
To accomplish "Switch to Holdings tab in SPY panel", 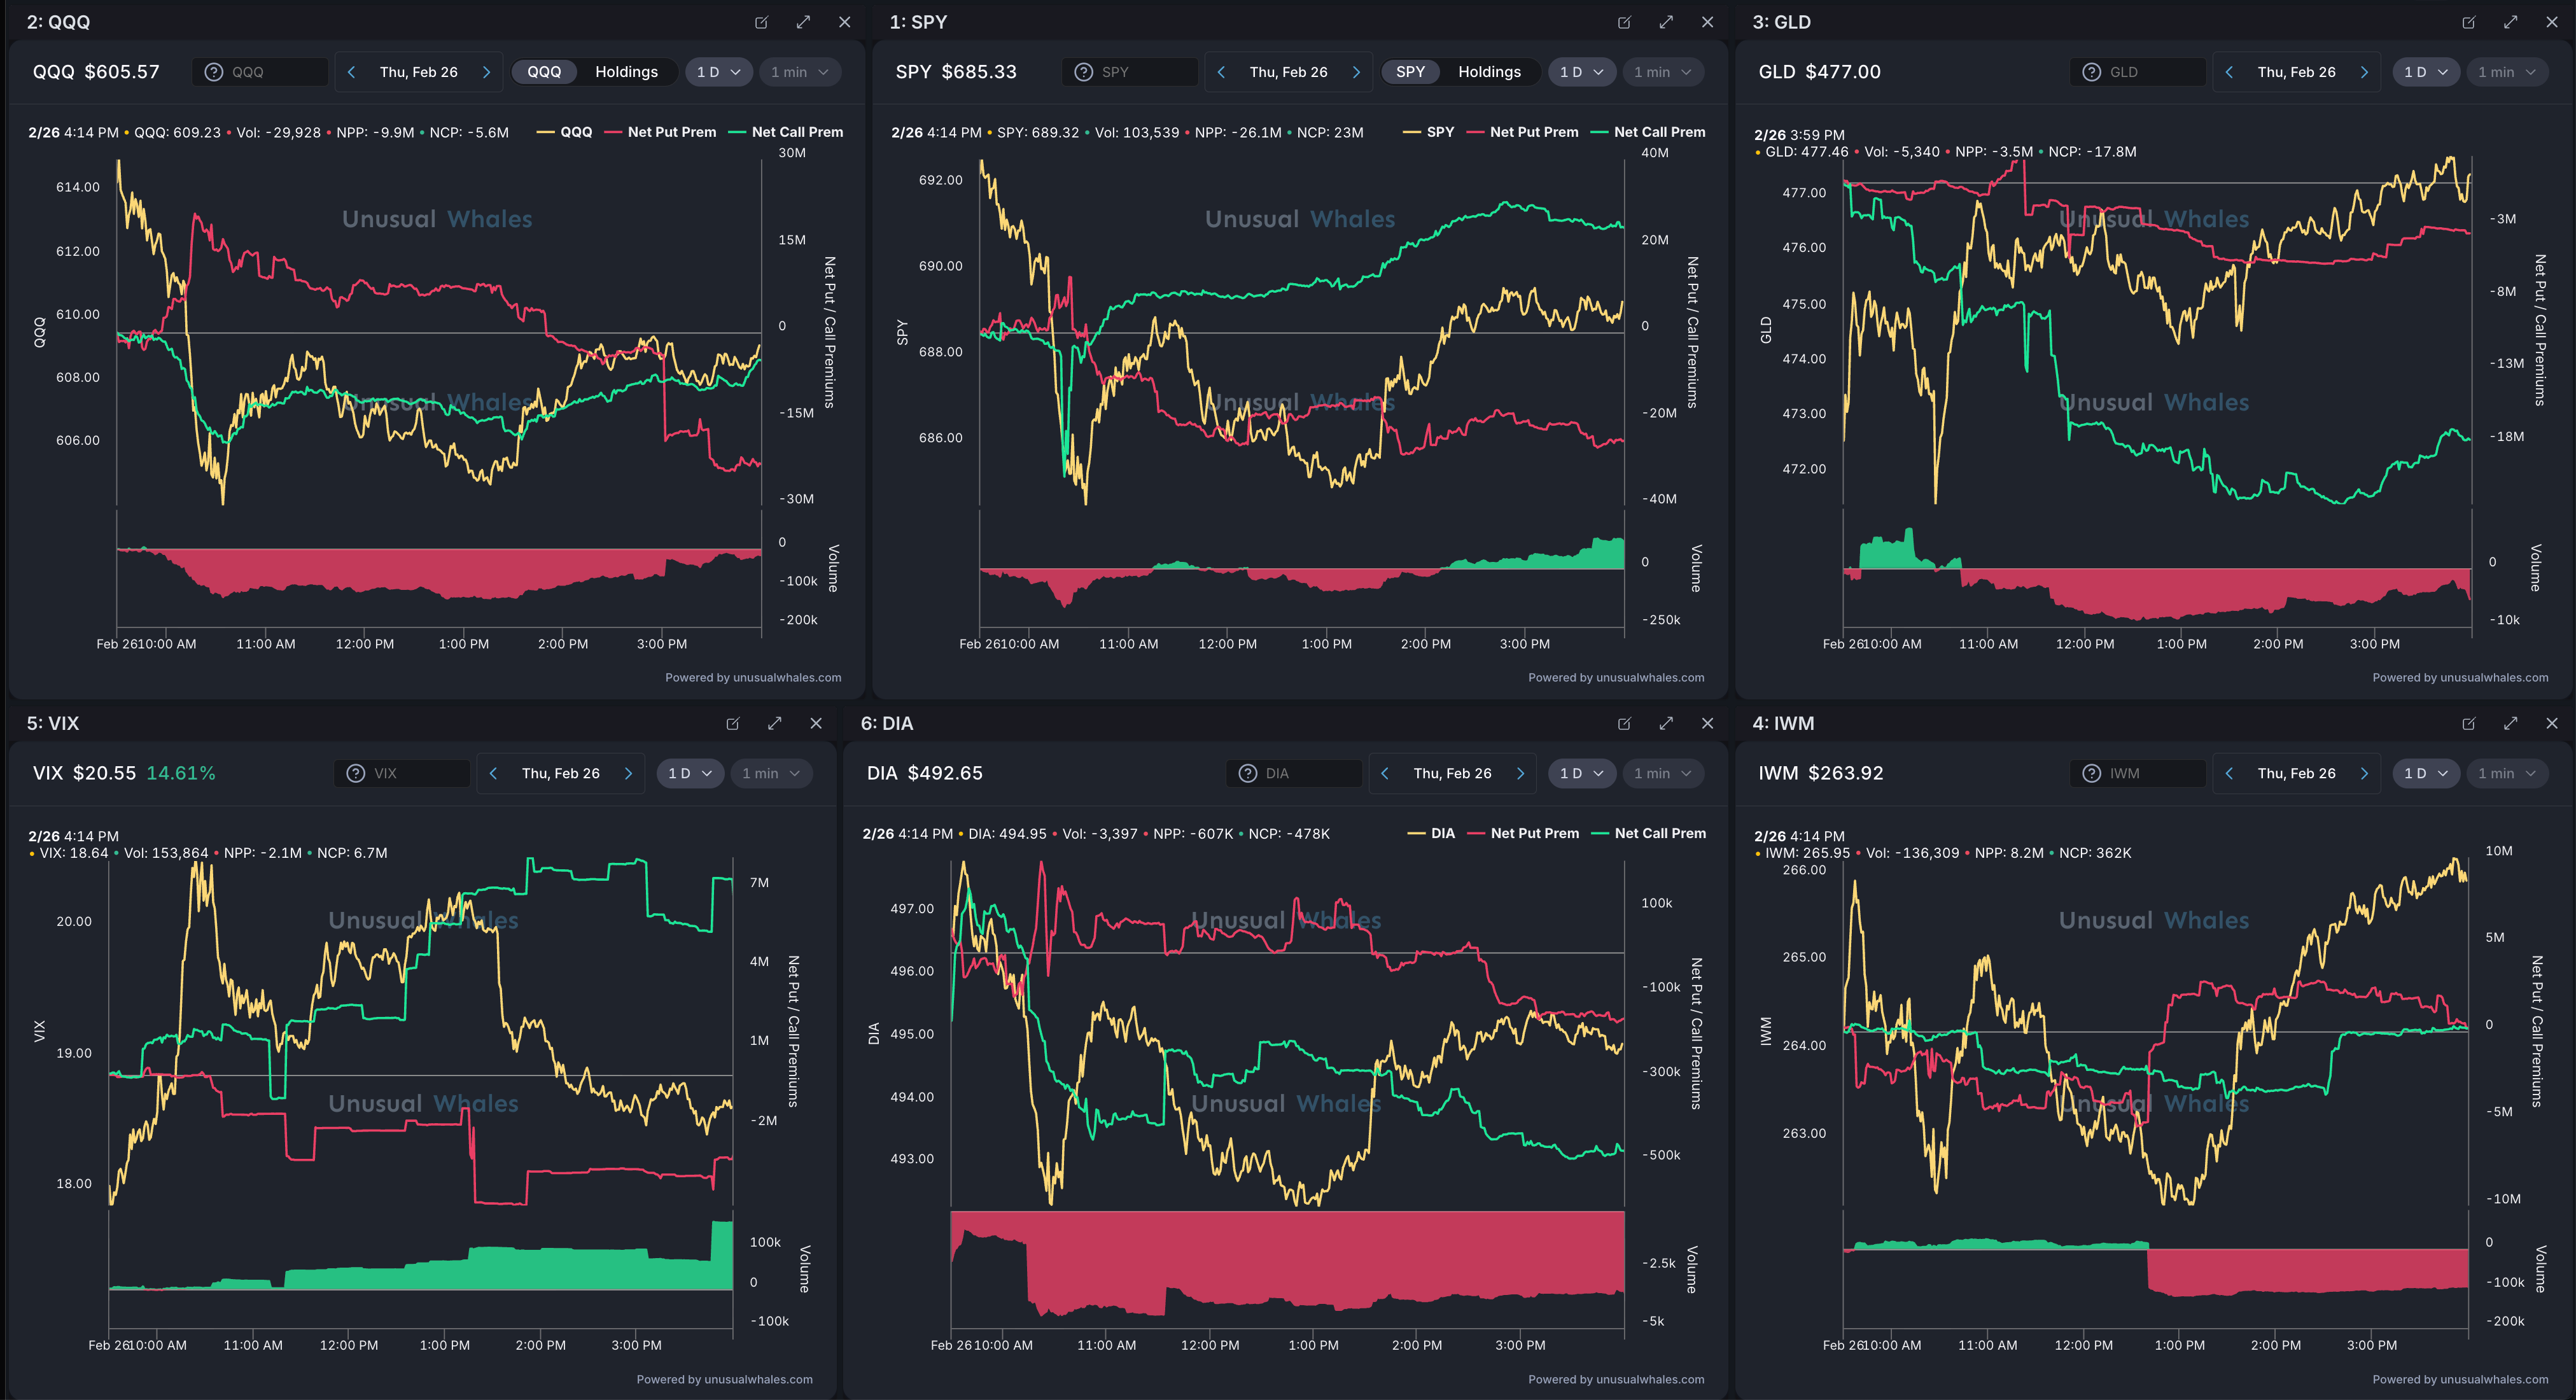I will click(1489, 72).
